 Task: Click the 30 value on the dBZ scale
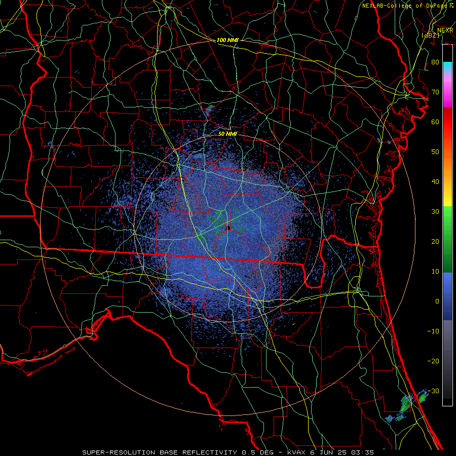point(435,212)
